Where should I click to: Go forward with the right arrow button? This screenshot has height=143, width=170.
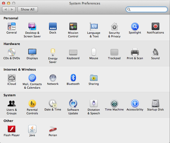point(12,9)
